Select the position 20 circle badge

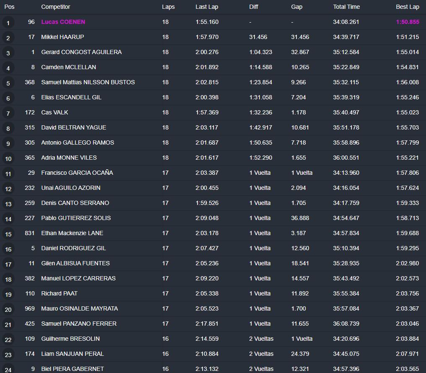(x=8, y=309)
